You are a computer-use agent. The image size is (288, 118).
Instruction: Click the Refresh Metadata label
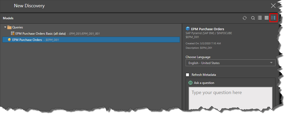(204, 75)
